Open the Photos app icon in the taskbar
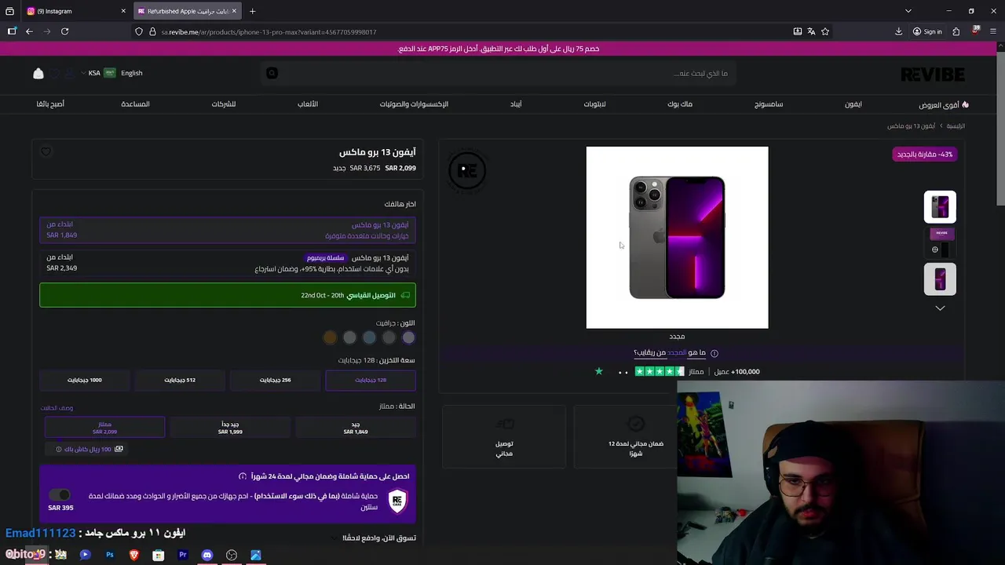This screenshot has width=1005, height=565. (x=256, y=555)
